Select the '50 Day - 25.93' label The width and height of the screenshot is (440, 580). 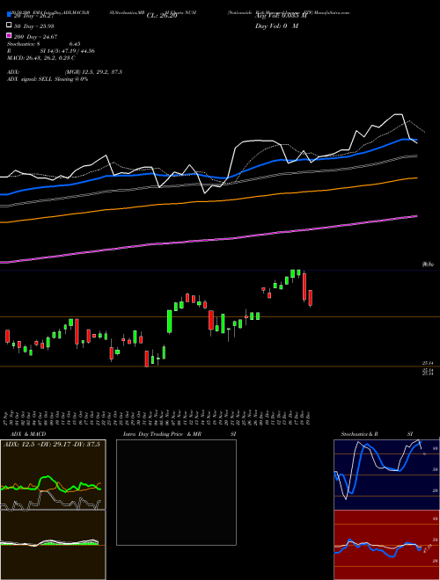(x=33, y=25)
